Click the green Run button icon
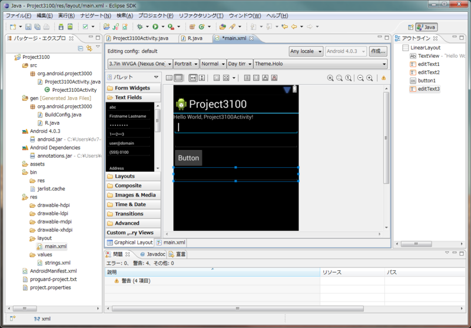Image resolution: width=471 pixels, height=328 pixels. [155, 26]
